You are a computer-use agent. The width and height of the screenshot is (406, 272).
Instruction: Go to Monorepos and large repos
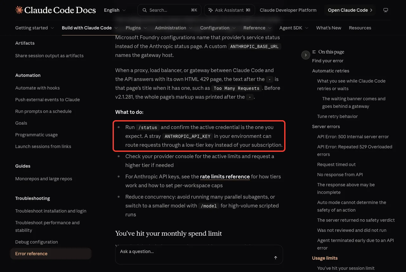click(44, 179)
